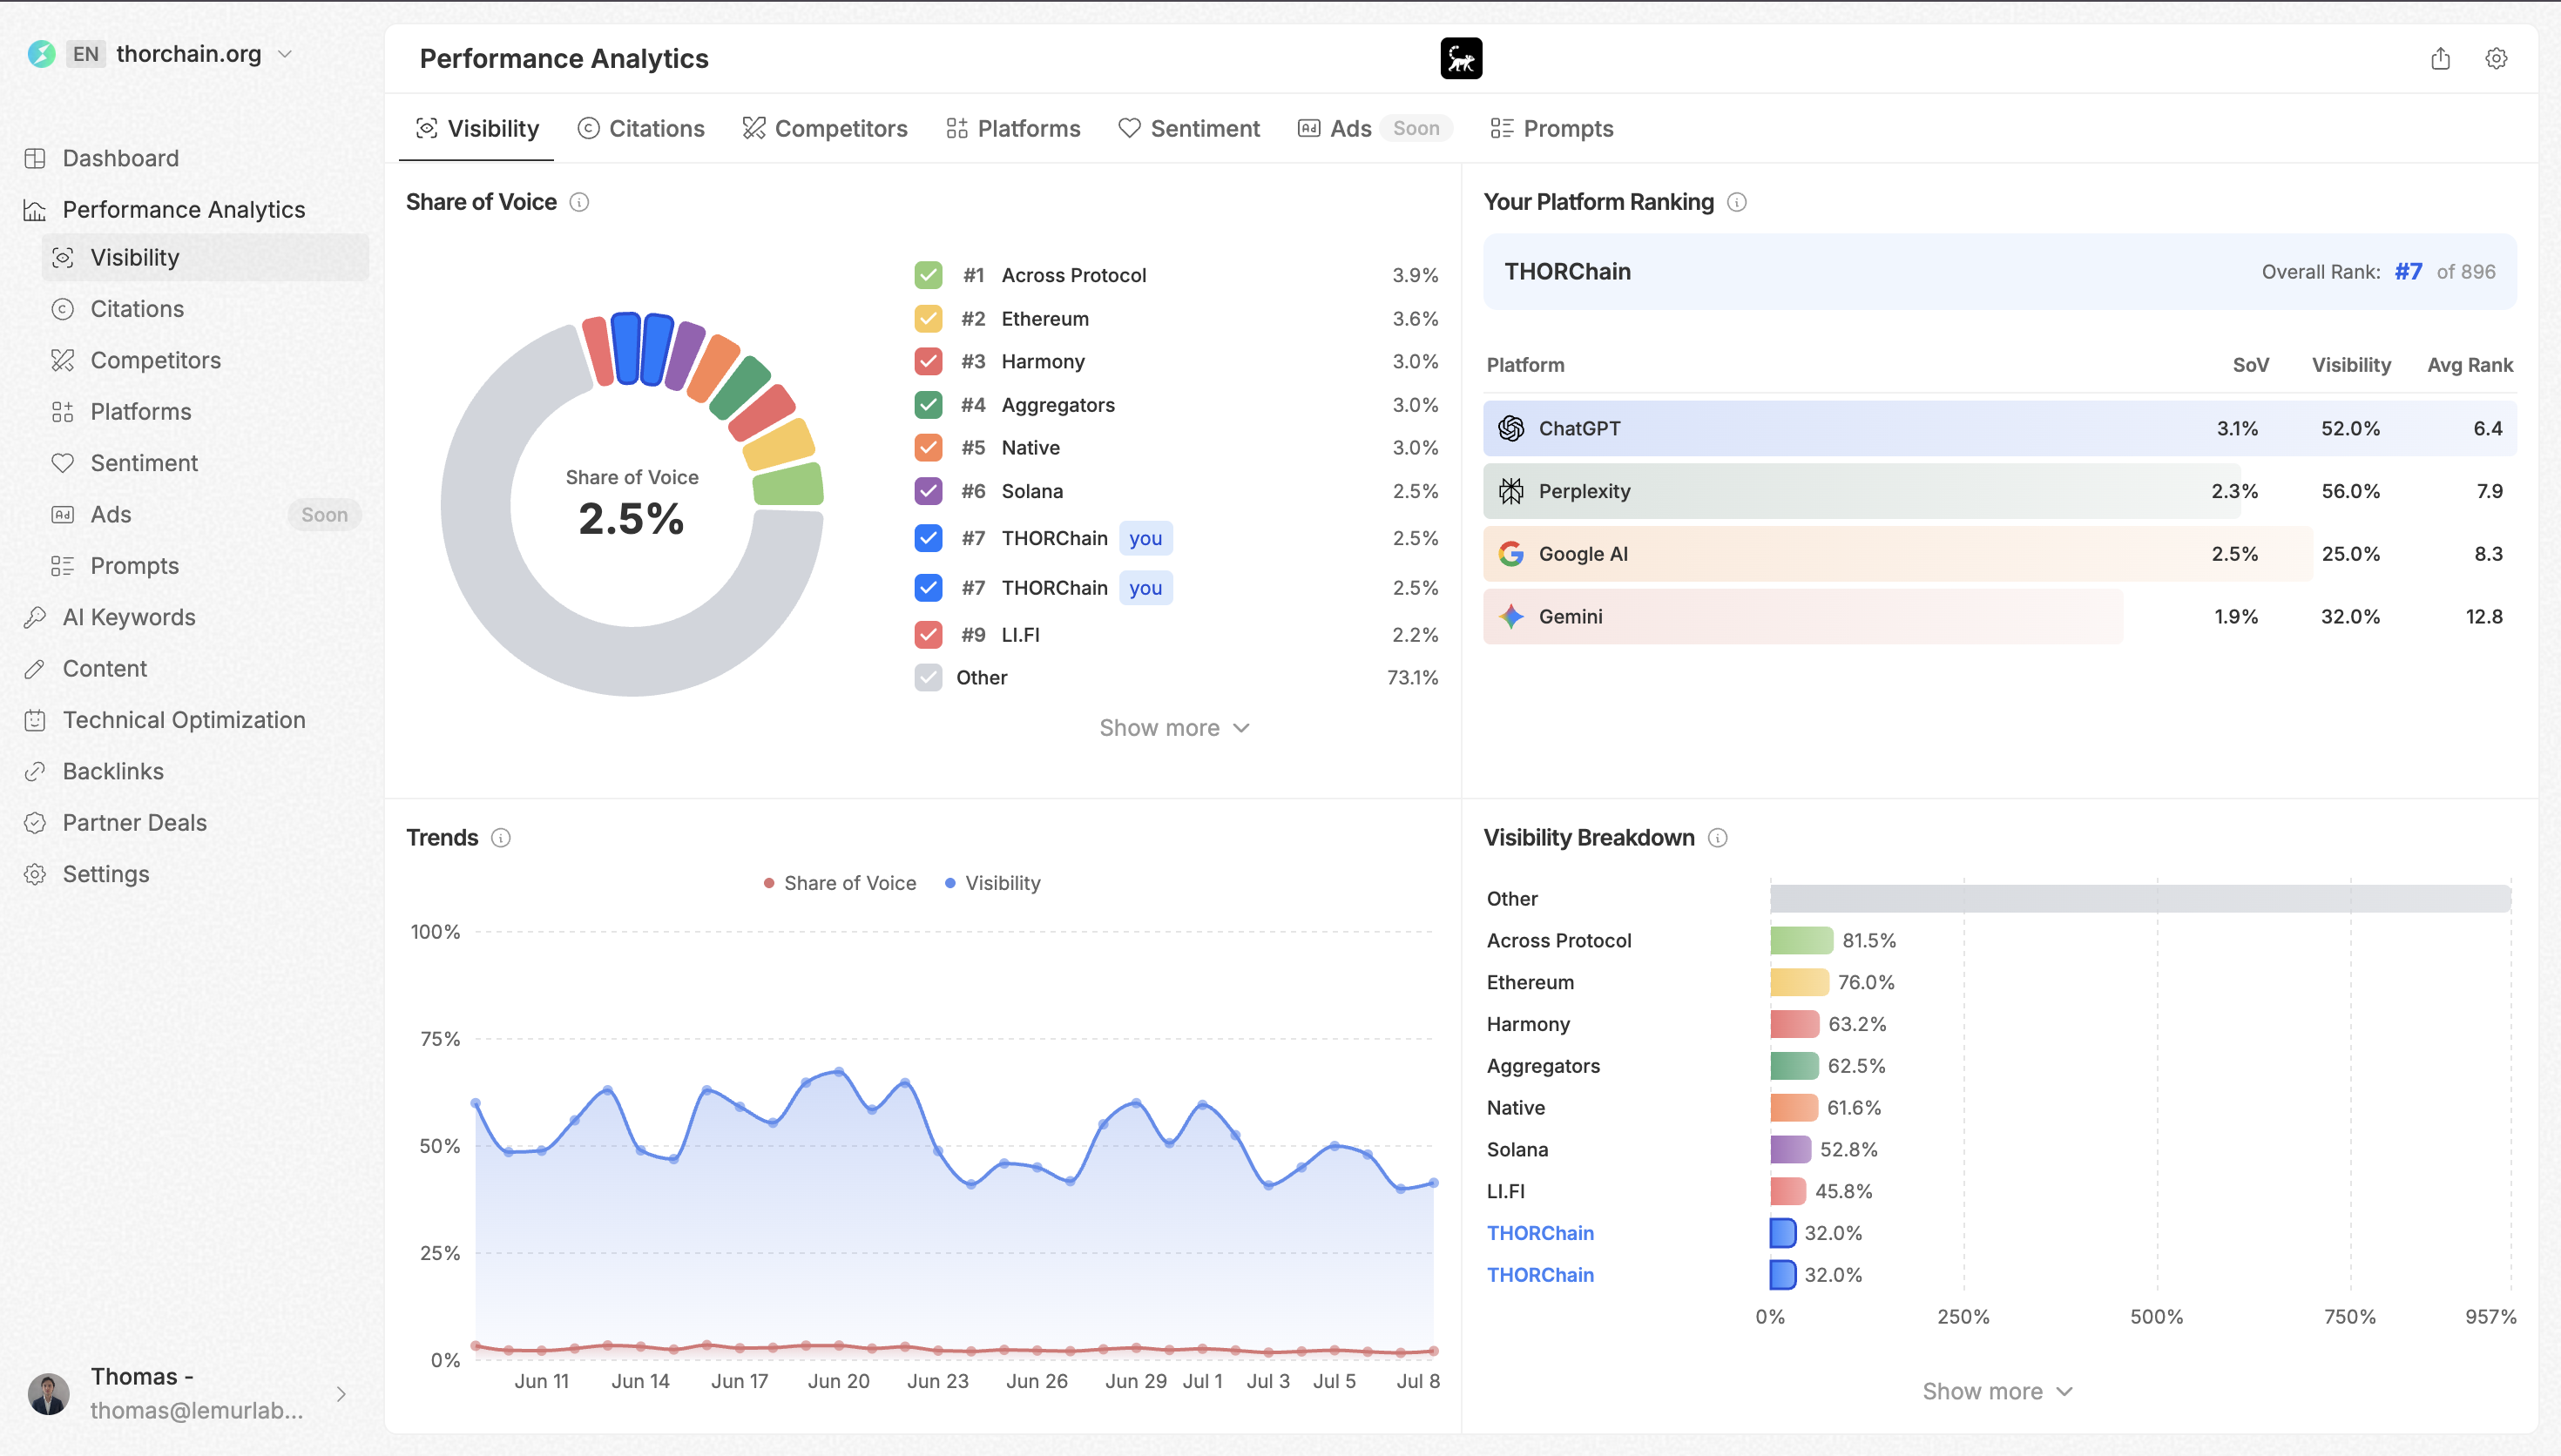Select the Visibility tab
2561x1456 pixels.
coord(477,128)
